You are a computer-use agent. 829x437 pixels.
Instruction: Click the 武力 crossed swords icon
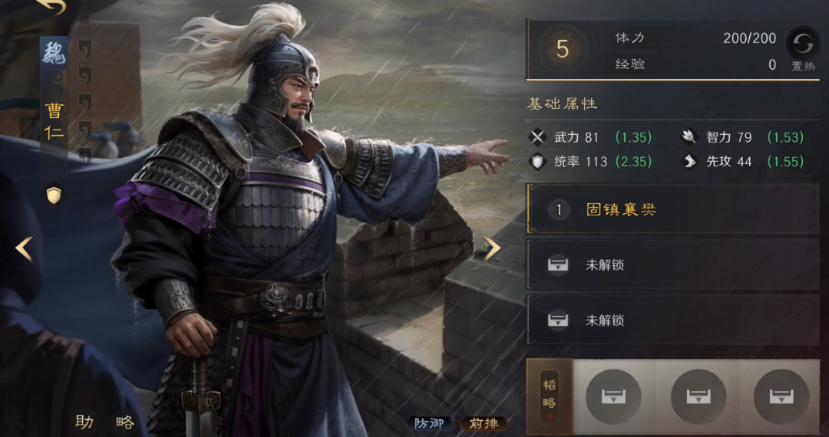pos(537,138)
